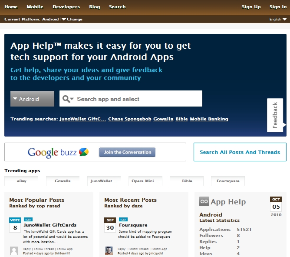Click the Most Popular Posts heading

pyautogui.click(x=37, y=200)
